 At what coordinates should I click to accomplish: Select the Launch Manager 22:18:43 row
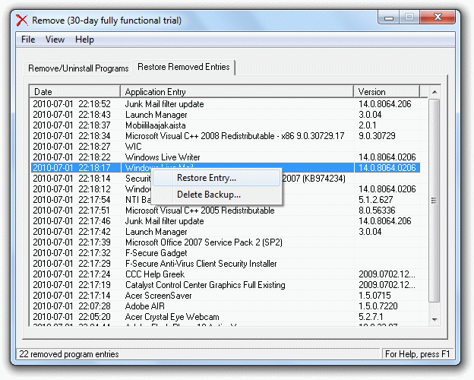[225, 114]
